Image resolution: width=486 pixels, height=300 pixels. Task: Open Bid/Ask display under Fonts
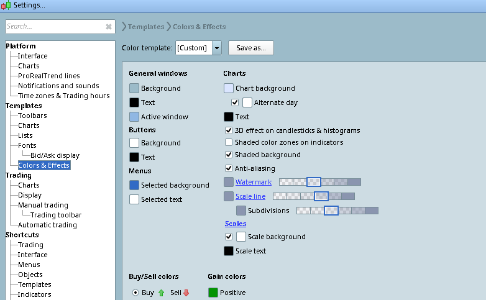(x=55, y=155)
